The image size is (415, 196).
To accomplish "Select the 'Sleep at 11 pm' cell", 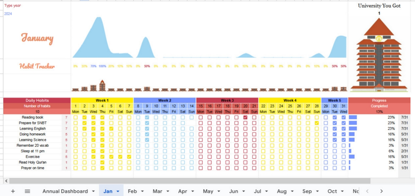I will click(x=33, y=151).
